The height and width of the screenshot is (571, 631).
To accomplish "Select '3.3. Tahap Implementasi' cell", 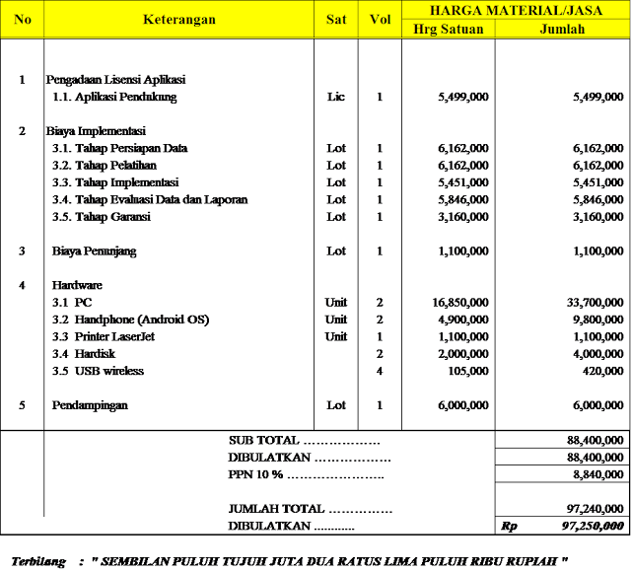I will 115,182.
